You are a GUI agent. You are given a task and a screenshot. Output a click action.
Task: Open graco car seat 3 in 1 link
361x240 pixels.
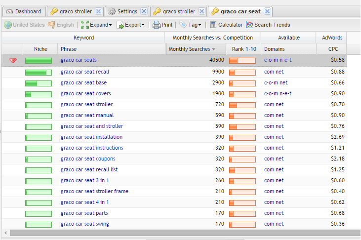(85, 181)
